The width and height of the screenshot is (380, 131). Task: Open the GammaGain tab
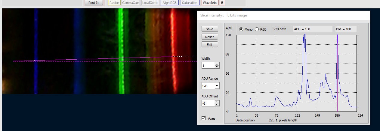pos(131,3)
